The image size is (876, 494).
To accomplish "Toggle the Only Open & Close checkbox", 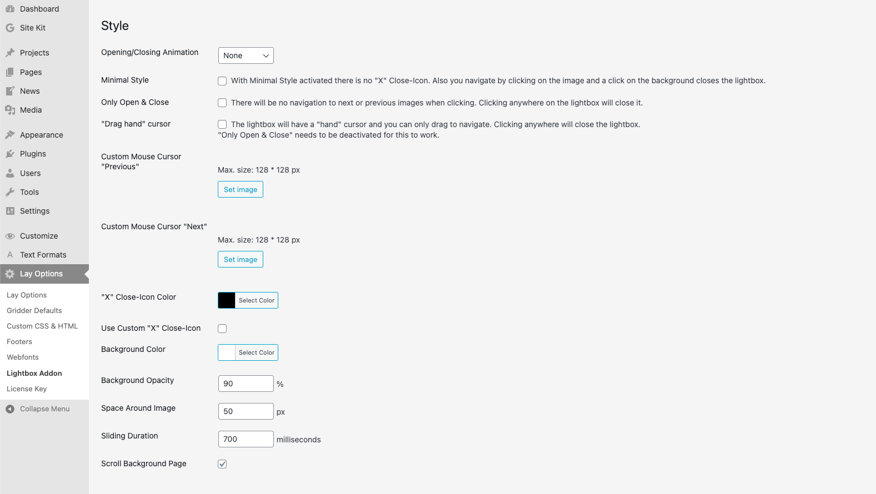I will pyautogui.click(x=222, y=103).
